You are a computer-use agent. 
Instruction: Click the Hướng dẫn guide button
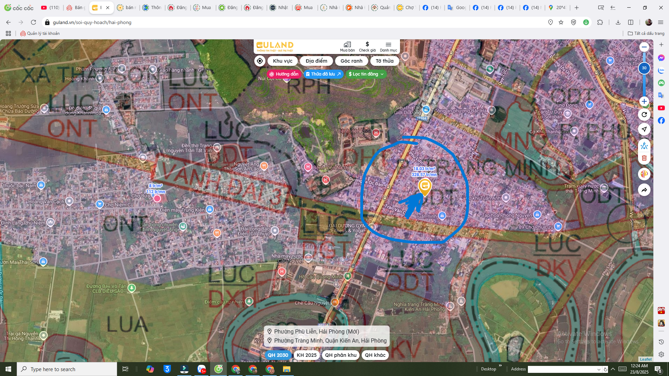point(284,74)
